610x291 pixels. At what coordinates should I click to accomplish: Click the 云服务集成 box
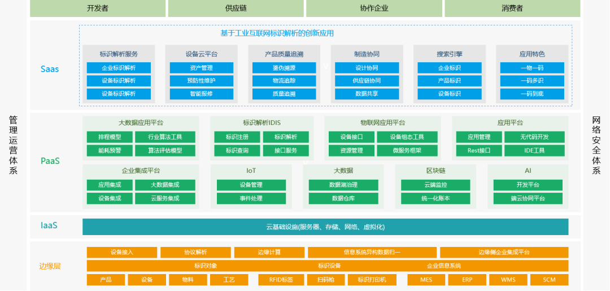[165, 198]
